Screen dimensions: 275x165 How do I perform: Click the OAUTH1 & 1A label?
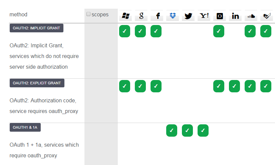pyautogui.click(x=25, y=127)
